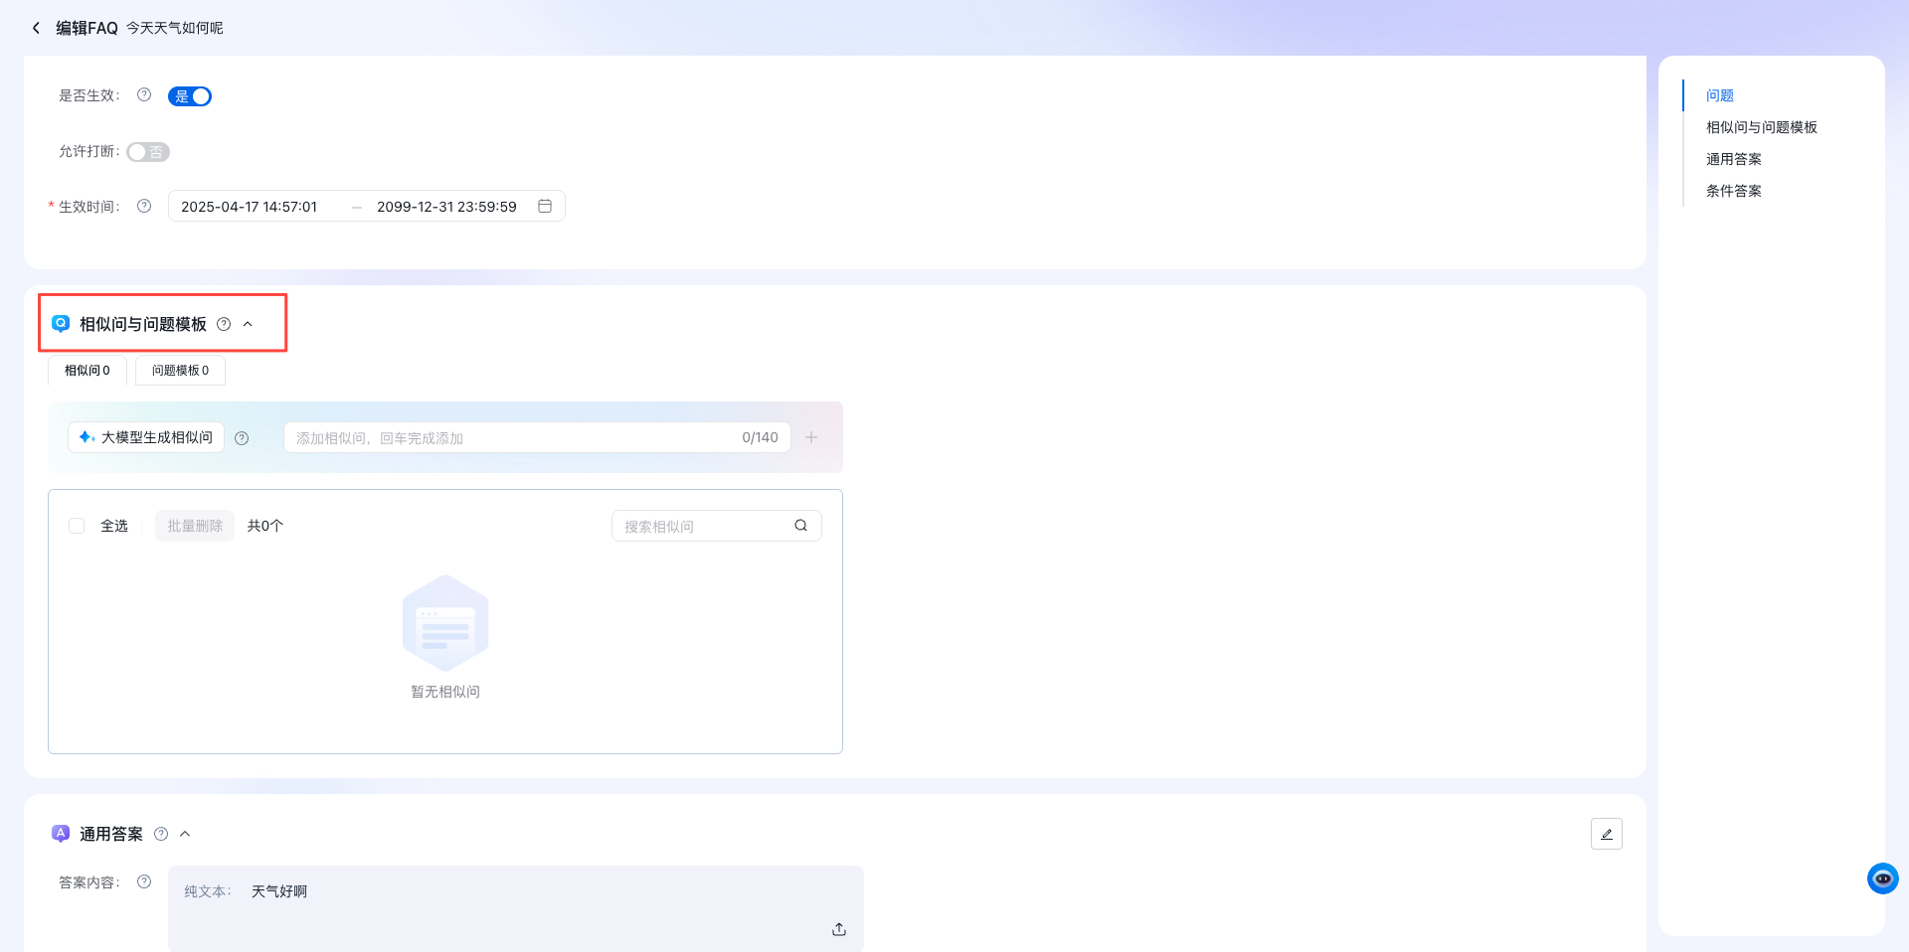Switch to the 问题模板 0 tab
Screen dimensions: 1909x952
click(x=180, y=371)
